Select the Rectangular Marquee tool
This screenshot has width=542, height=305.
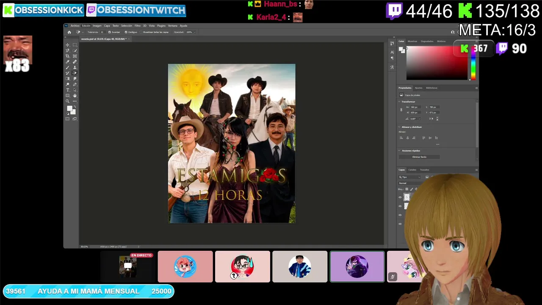(x=75, y=45)
